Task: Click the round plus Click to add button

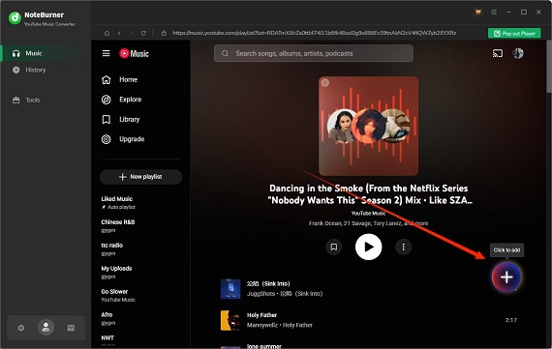Action: pos(506,276)
